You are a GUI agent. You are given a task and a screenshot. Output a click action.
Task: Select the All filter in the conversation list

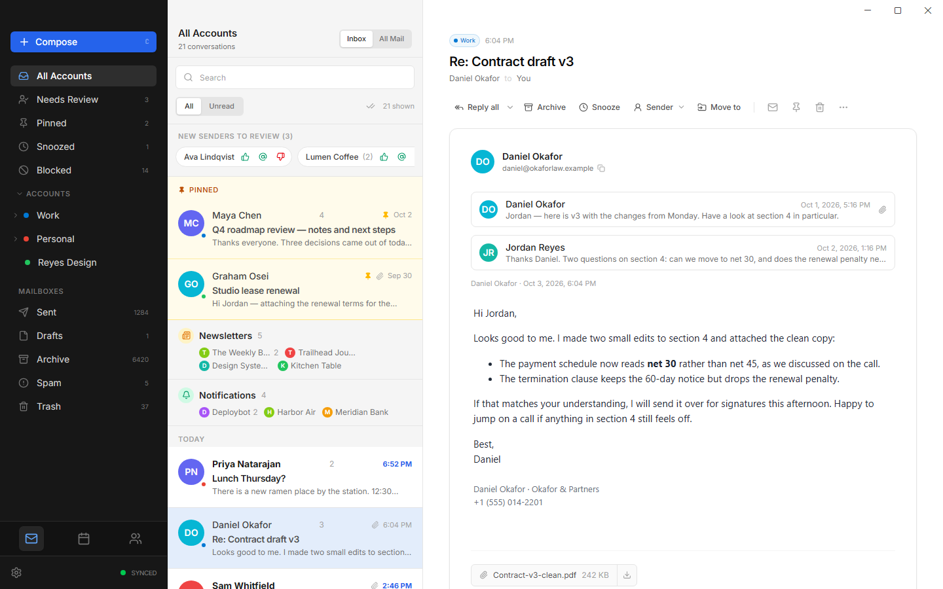tap(189, 106)
